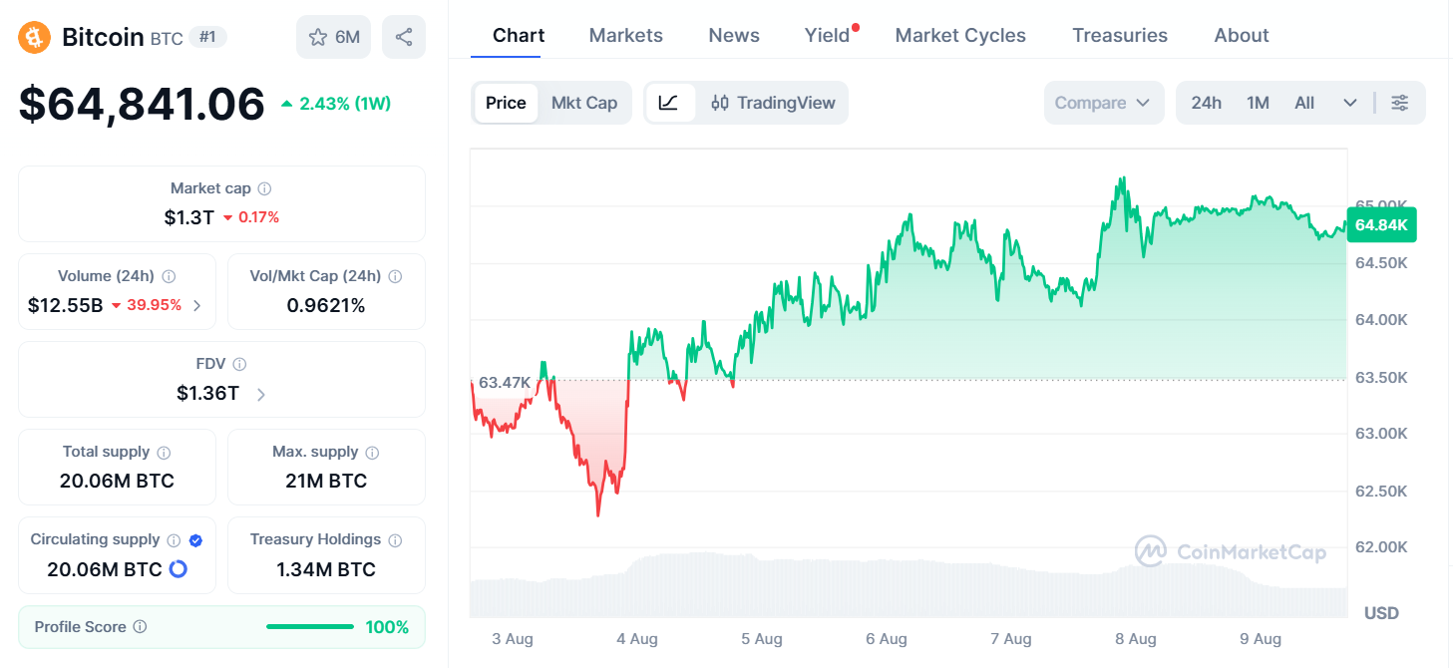Screen dimensions: 1453x668
Task: Open the Markets tab
Action: 626,35
